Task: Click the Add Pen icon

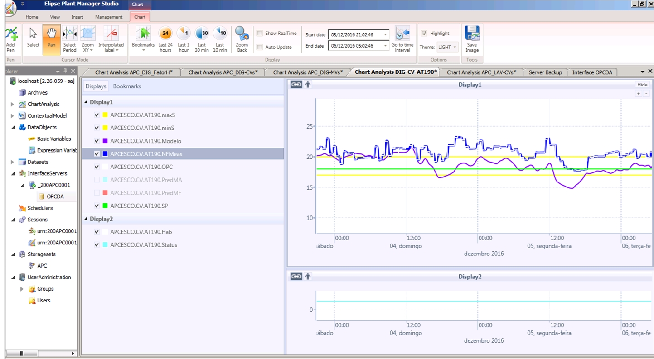Action: (10, 34)
